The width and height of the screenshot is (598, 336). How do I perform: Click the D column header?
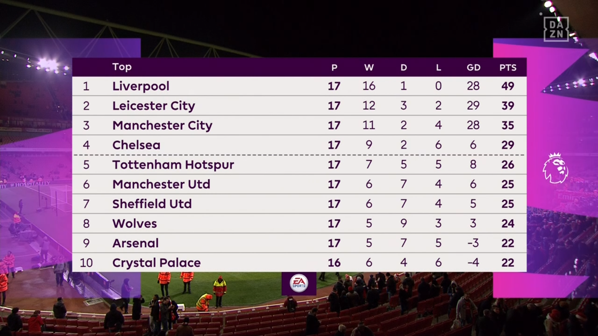pyautogui.click(x=404, y=68)
